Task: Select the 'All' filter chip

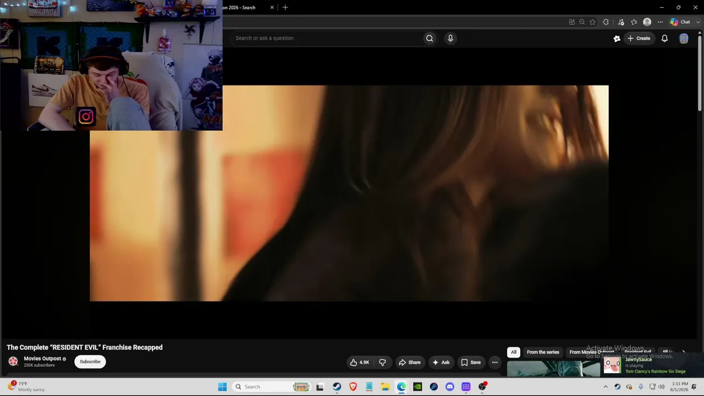Action: tap(514, 352)
